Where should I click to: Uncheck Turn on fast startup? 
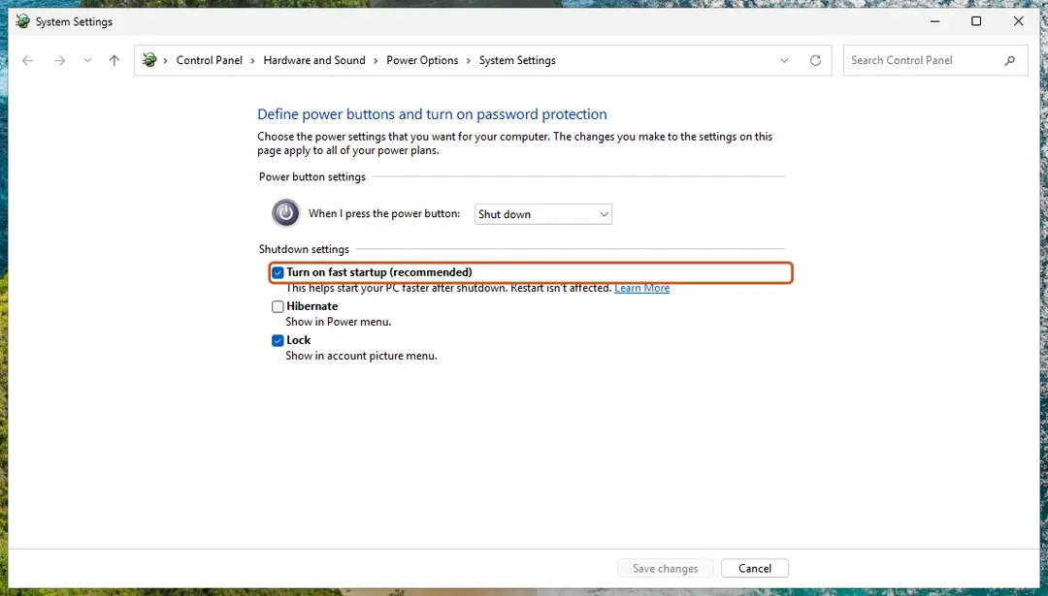[x=278, y=272]
